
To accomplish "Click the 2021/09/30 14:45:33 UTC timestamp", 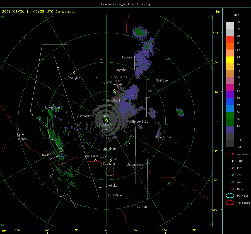I will [28, 12].
